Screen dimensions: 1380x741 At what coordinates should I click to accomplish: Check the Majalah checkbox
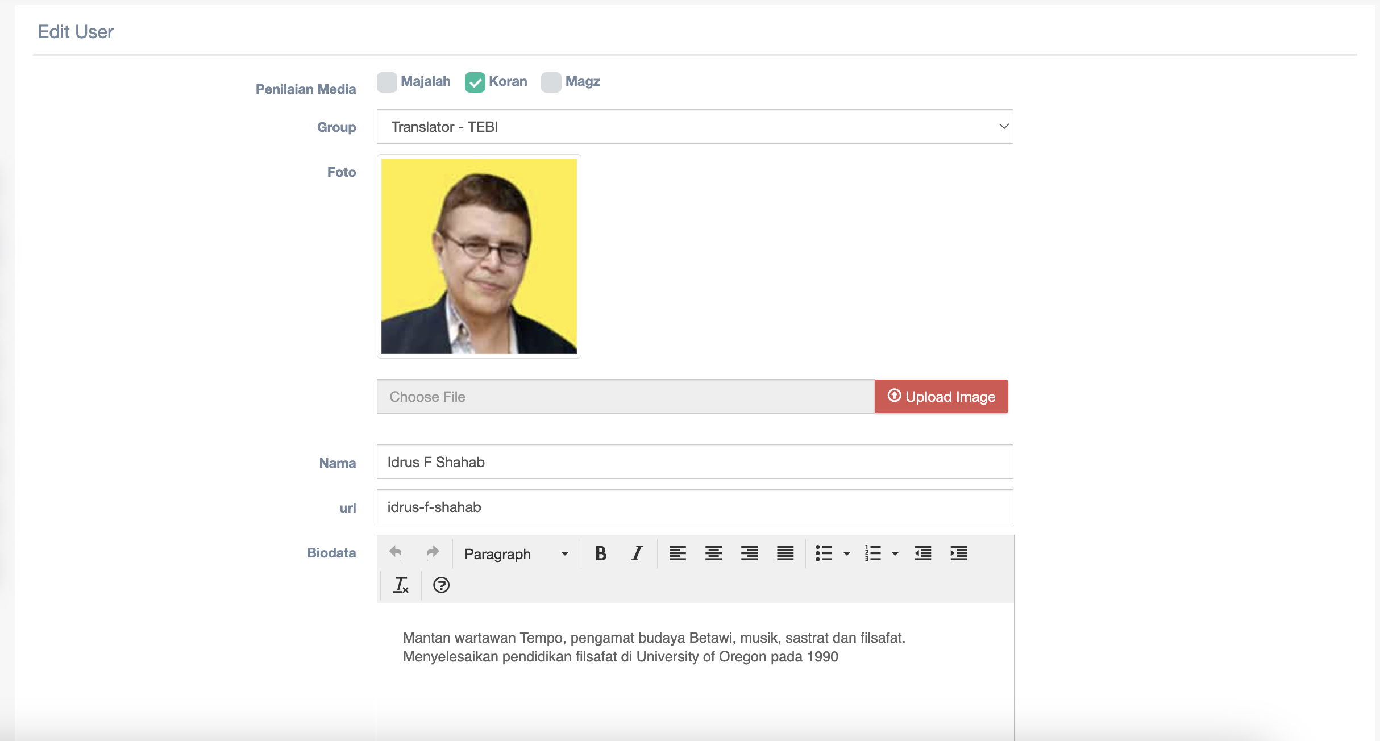click(x=387, y=82)
